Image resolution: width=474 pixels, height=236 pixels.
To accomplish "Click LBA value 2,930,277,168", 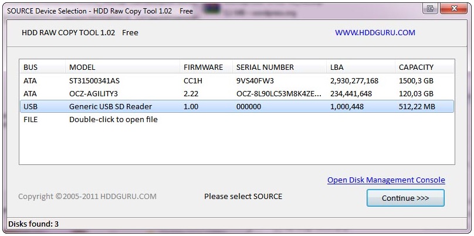I will pyautogui.click(x=354, y=81).
